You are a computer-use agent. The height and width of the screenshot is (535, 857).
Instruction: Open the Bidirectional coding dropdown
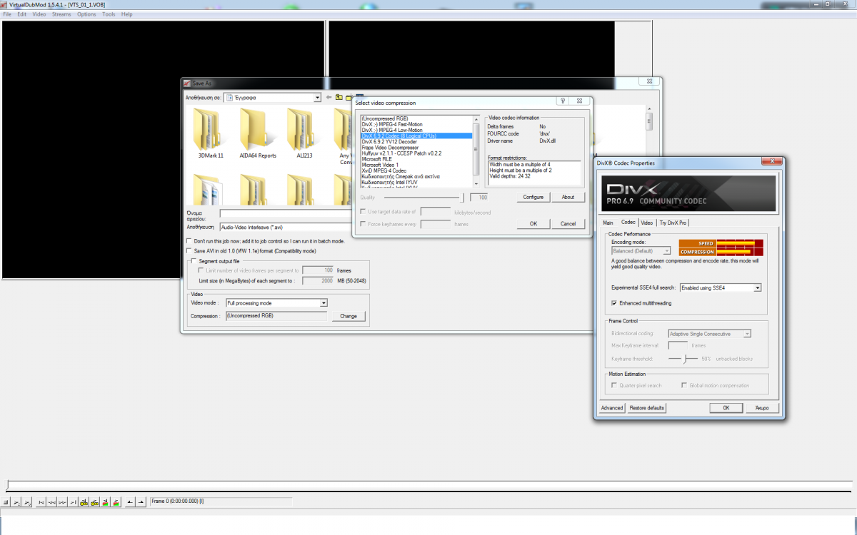747,334
